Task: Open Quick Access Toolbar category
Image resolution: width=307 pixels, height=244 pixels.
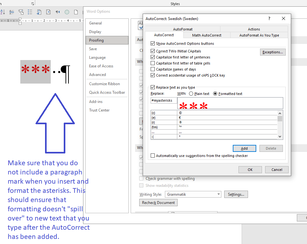Action: [x=107, y=92]
